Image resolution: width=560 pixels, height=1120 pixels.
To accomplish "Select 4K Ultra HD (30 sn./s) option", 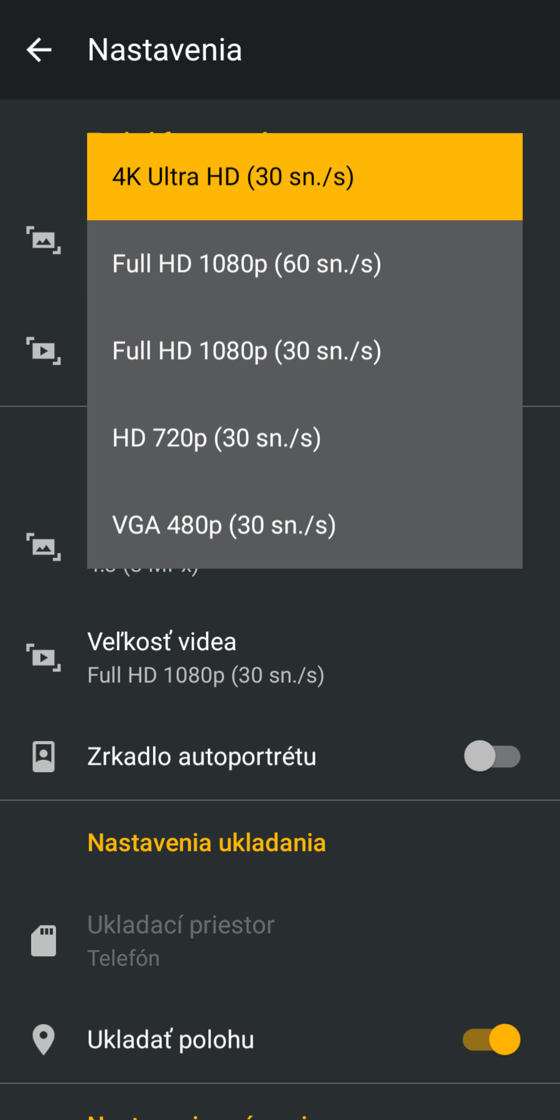I will [305, 177].
